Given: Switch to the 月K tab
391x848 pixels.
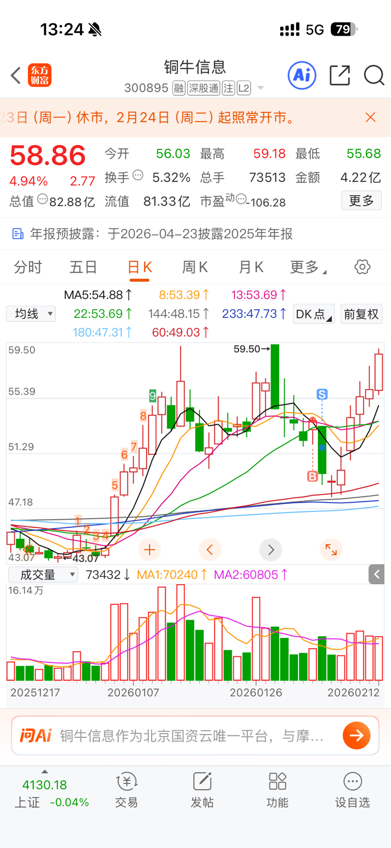Looking at the screenshot, I should 251,267.
